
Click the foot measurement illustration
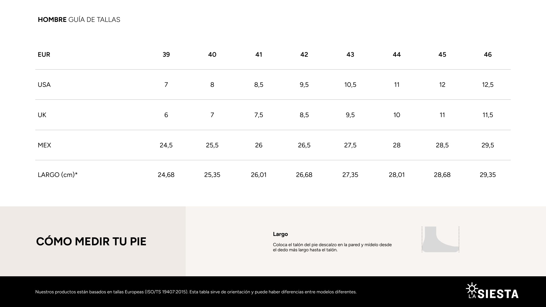[440, 239]
